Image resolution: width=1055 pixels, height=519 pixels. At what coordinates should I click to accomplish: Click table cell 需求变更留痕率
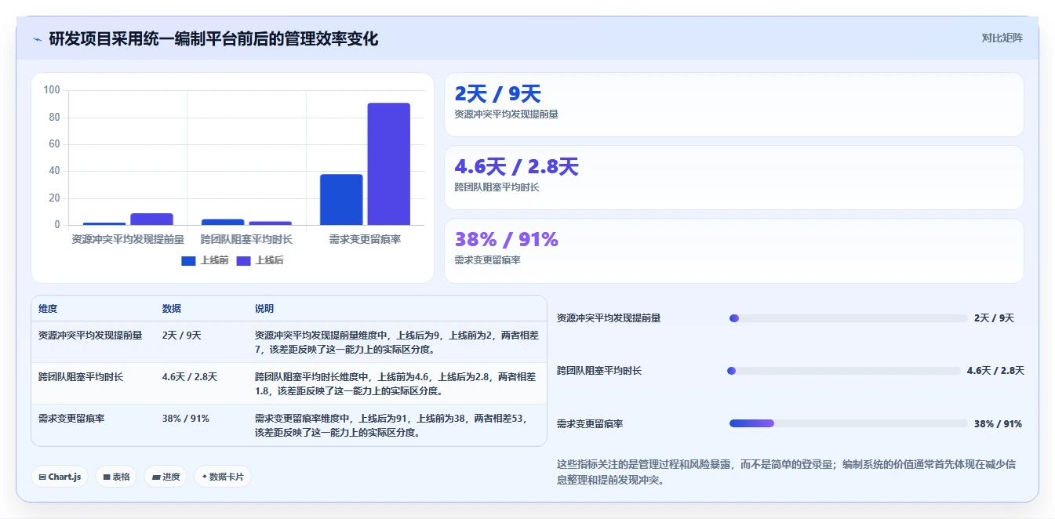[x=71, y=419]
